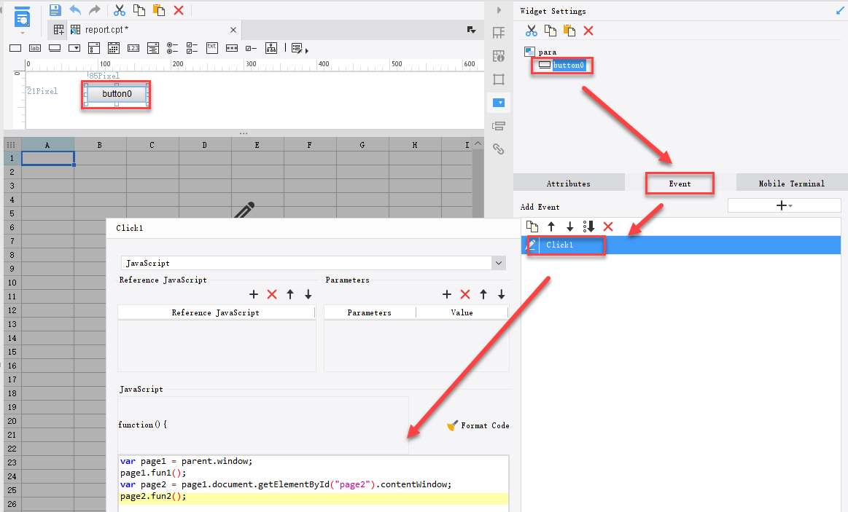Open the Hyperlink sidebar panel
Screen dimensions: 848x512
tap(499, 149)
